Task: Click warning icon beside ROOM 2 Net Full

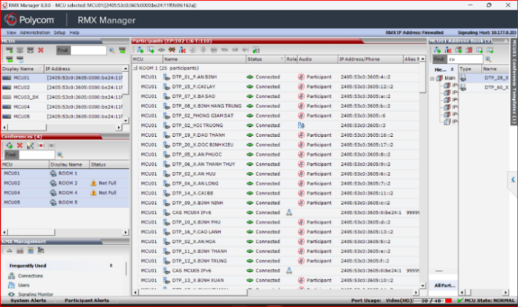Action: coord(94,183)
